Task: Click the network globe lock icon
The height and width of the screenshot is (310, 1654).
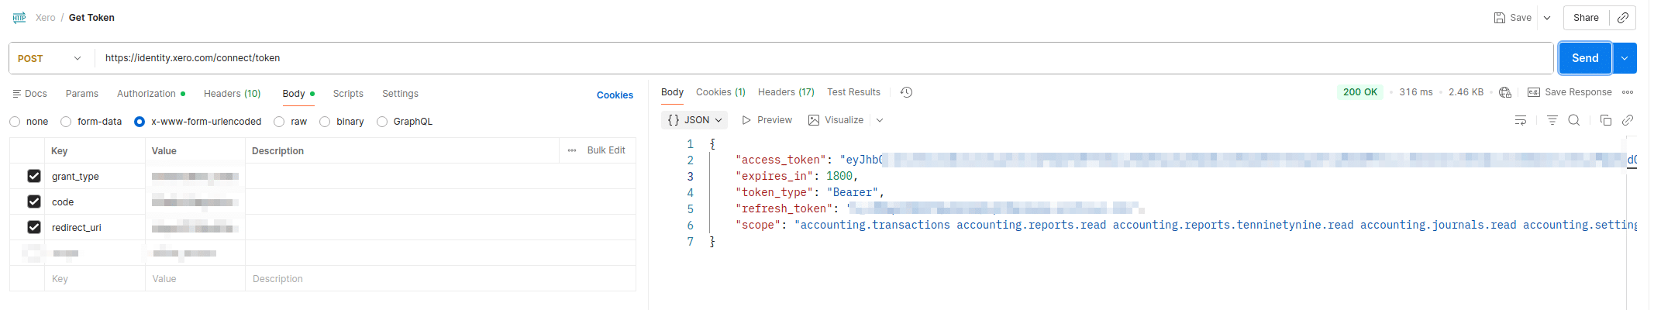Action: pyautogui.click(x=1505, y=92)
